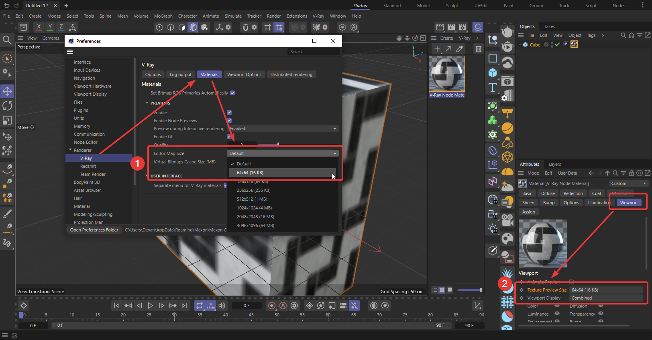Collapse the PREVIEWS section
652x340 pixels.
coord(147,103)
